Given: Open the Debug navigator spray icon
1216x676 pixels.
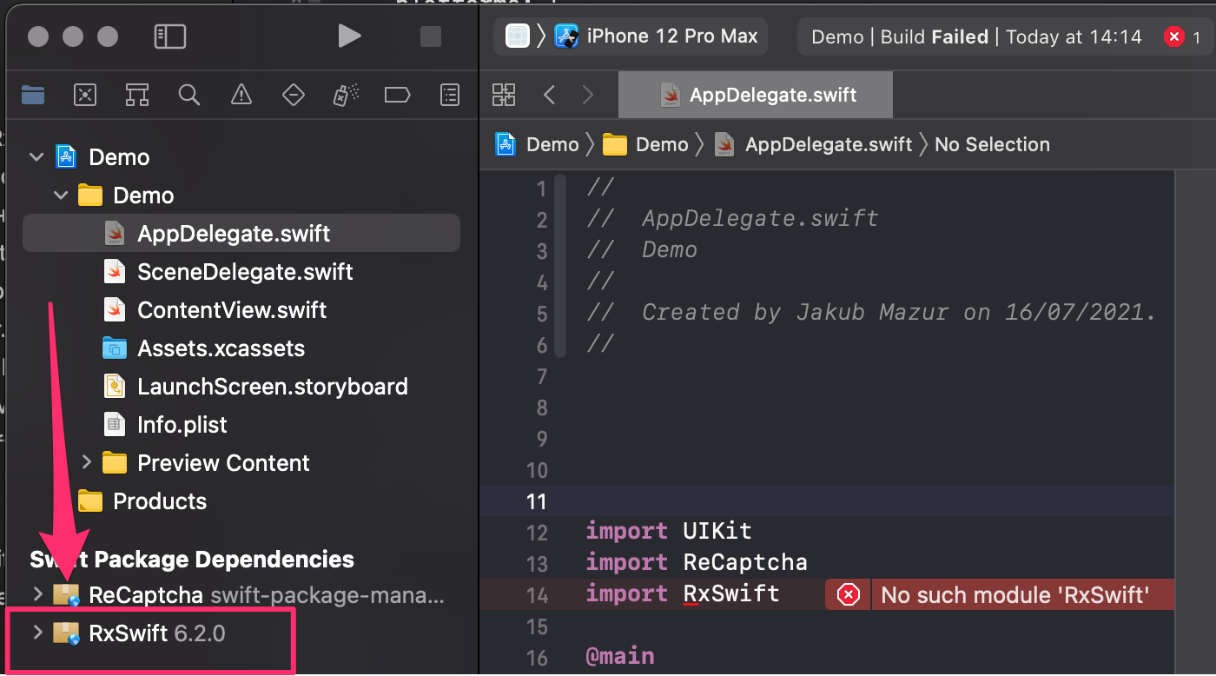Looking at the screenshot, I should [x=346, y=95].
